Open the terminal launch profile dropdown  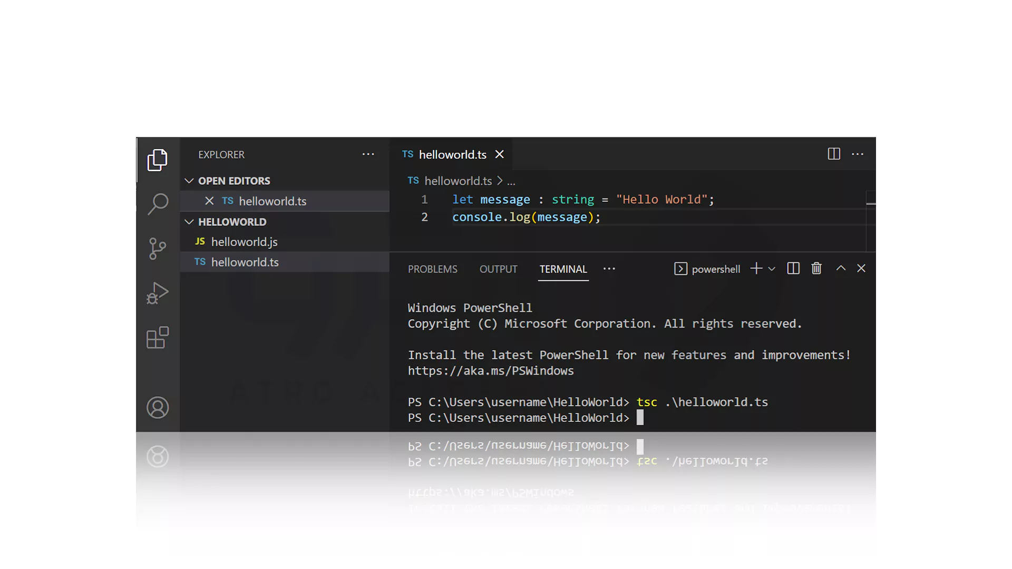(x=772, y=269)
